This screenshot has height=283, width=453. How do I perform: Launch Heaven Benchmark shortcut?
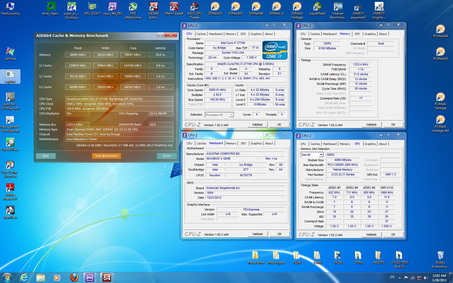[338, 11]
